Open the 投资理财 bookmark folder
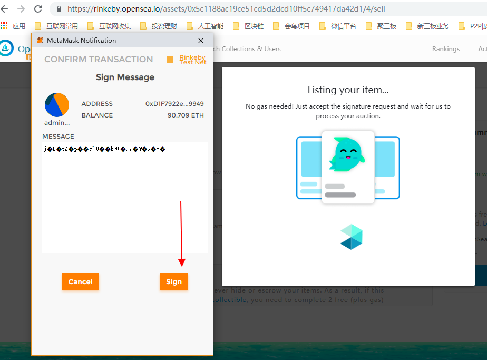This screenshot has height=360, width=487. click(159, 26)
